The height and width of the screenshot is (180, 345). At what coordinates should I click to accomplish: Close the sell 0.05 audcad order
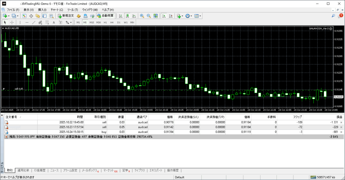click(341, 127)
